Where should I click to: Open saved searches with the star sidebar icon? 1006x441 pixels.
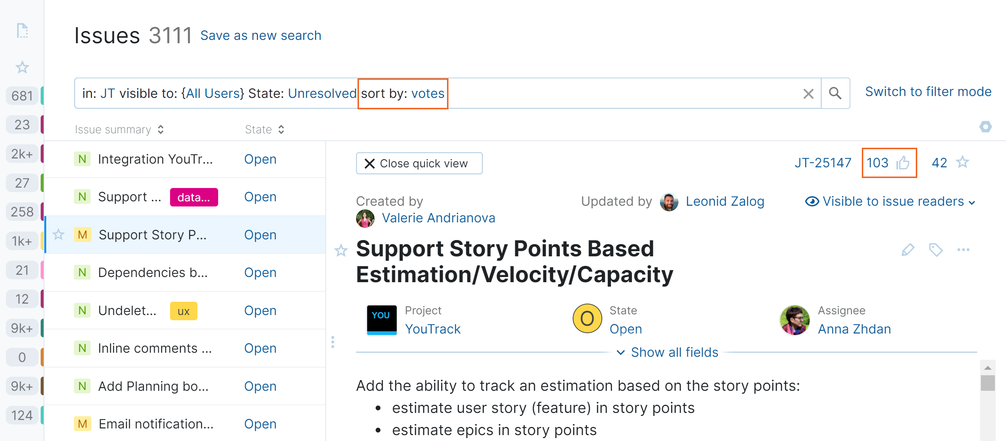tap(22, 67)
